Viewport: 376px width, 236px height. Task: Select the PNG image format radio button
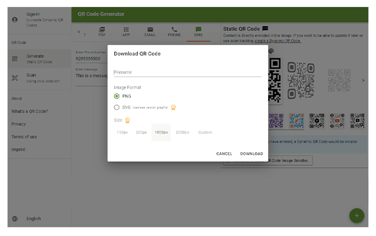(116, 96)
